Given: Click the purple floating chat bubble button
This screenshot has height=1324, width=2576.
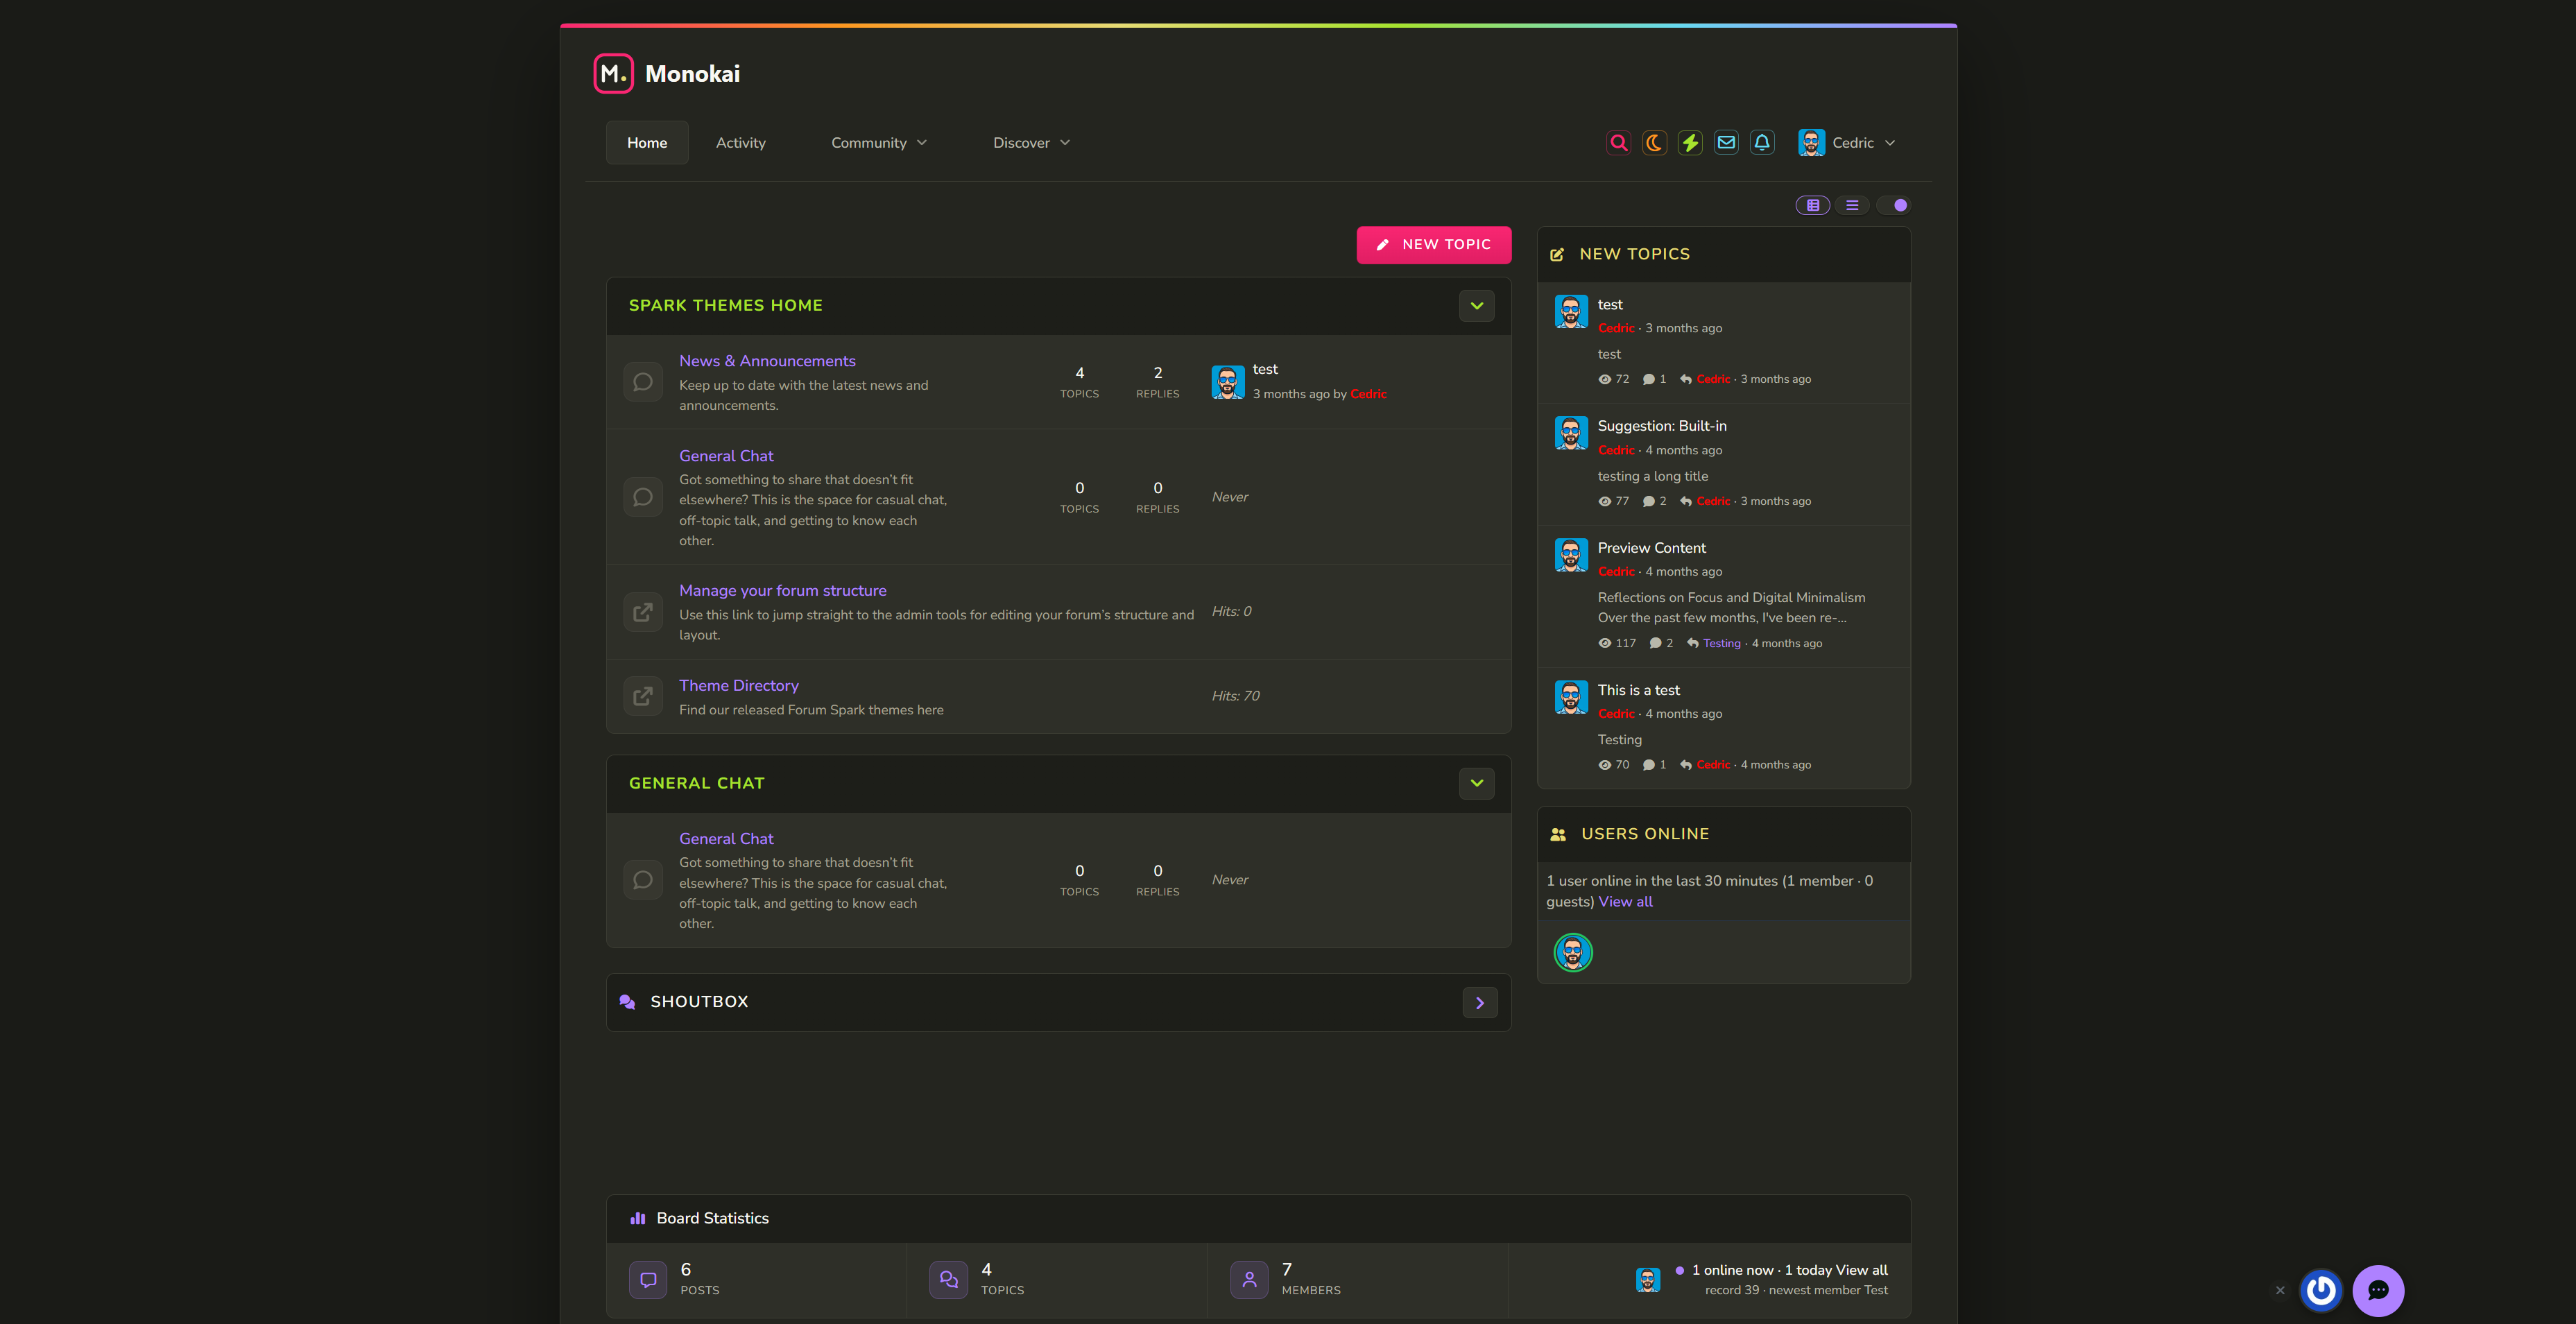Looking at the screenshot, I should (2378, 1290).
